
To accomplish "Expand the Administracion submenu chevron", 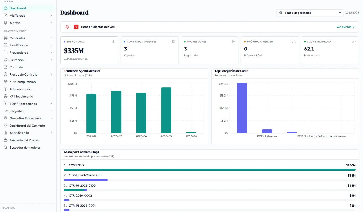I will (51, 89).
